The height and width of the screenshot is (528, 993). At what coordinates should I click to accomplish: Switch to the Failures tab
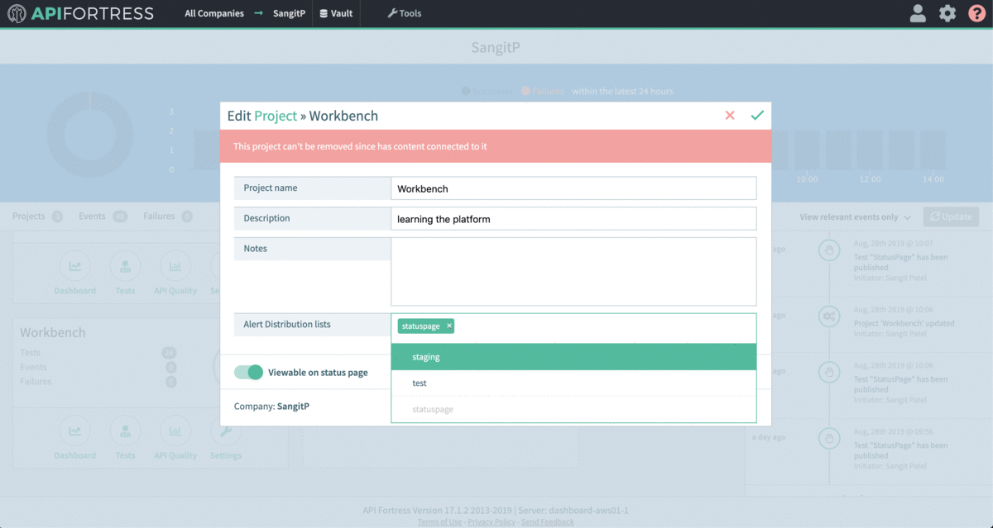tap(159, 216)
